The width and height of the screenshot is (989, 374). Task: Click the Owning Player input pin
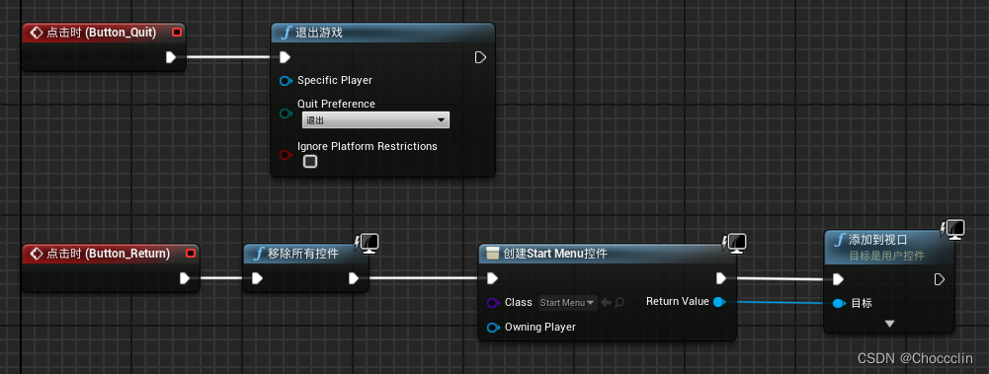[x=494, y=328]
